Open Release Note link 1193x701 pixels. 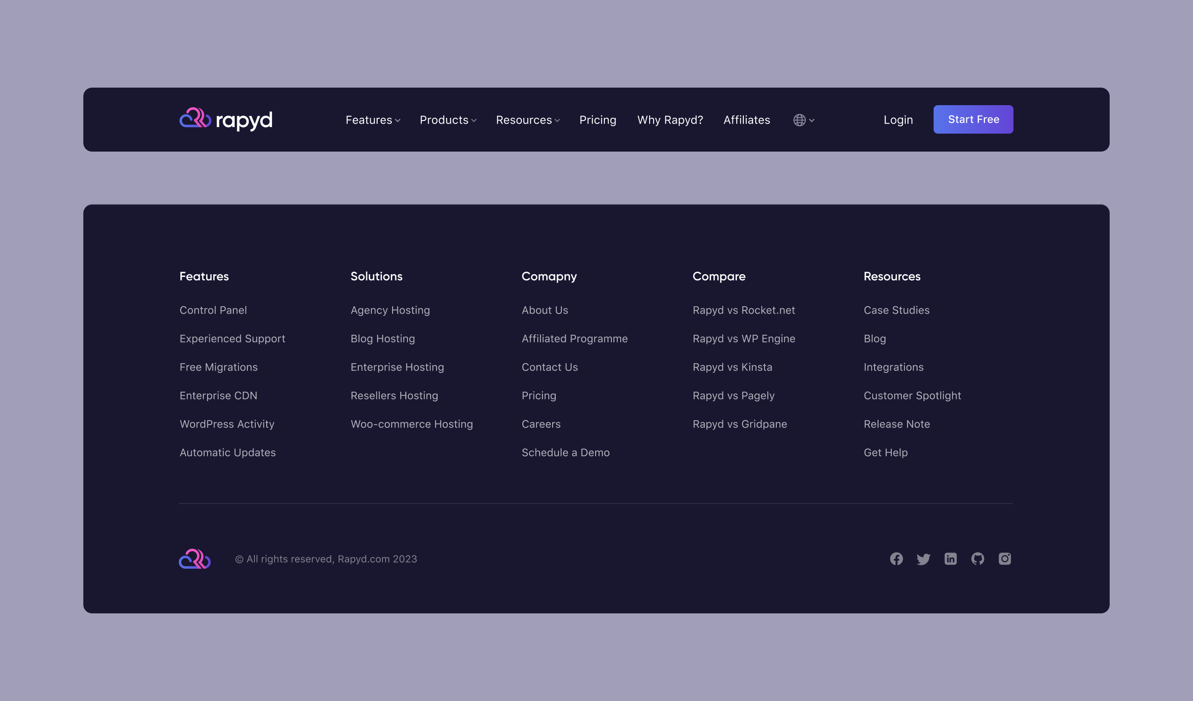tap(897, 424)
